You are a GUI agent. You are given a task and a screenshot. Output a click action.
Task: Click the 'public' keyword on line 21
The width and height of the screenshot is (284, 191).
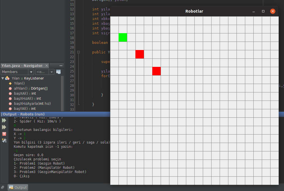[99, 52]
